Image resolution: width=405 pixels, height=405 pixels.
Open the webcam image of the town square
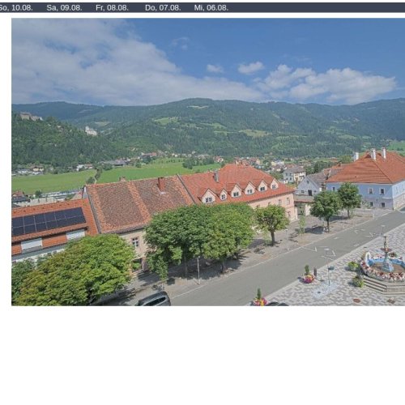click(208, 162)
